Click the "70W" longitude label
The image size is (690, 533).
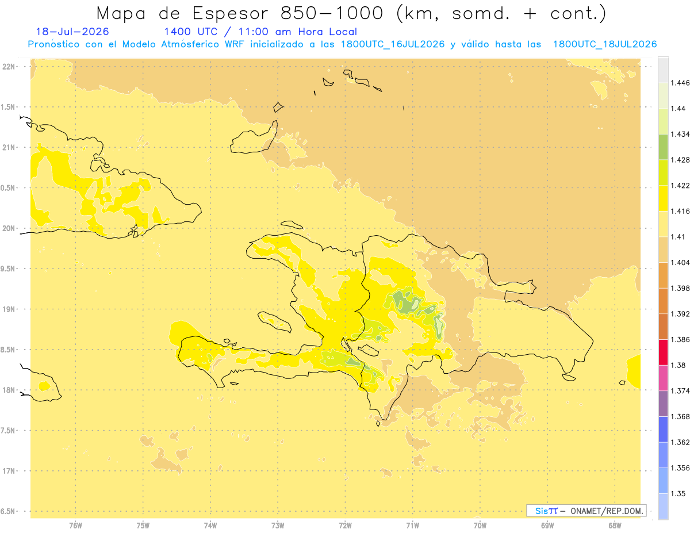(480, 526)
